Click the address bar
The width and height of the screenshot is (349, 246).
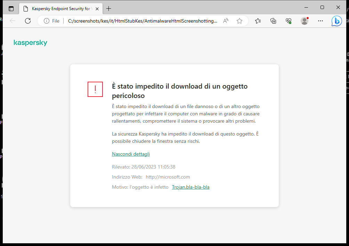pos(139,20)
